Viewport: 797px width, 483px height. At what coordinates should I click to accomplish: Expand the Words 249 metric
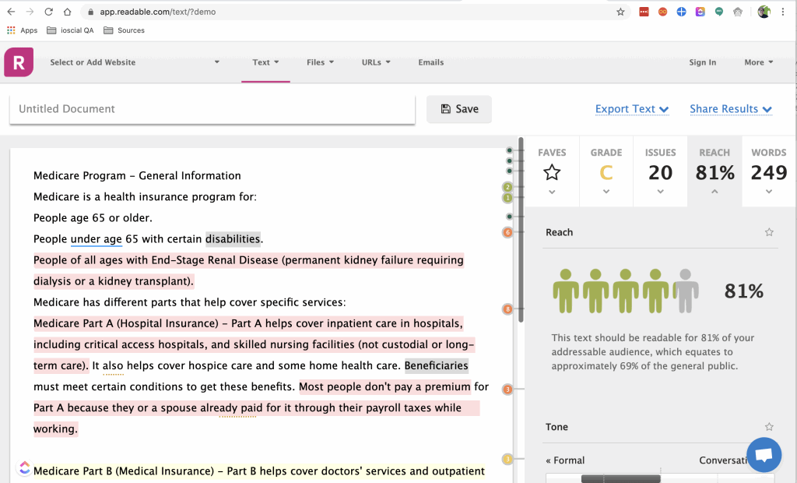click(769, 171)
